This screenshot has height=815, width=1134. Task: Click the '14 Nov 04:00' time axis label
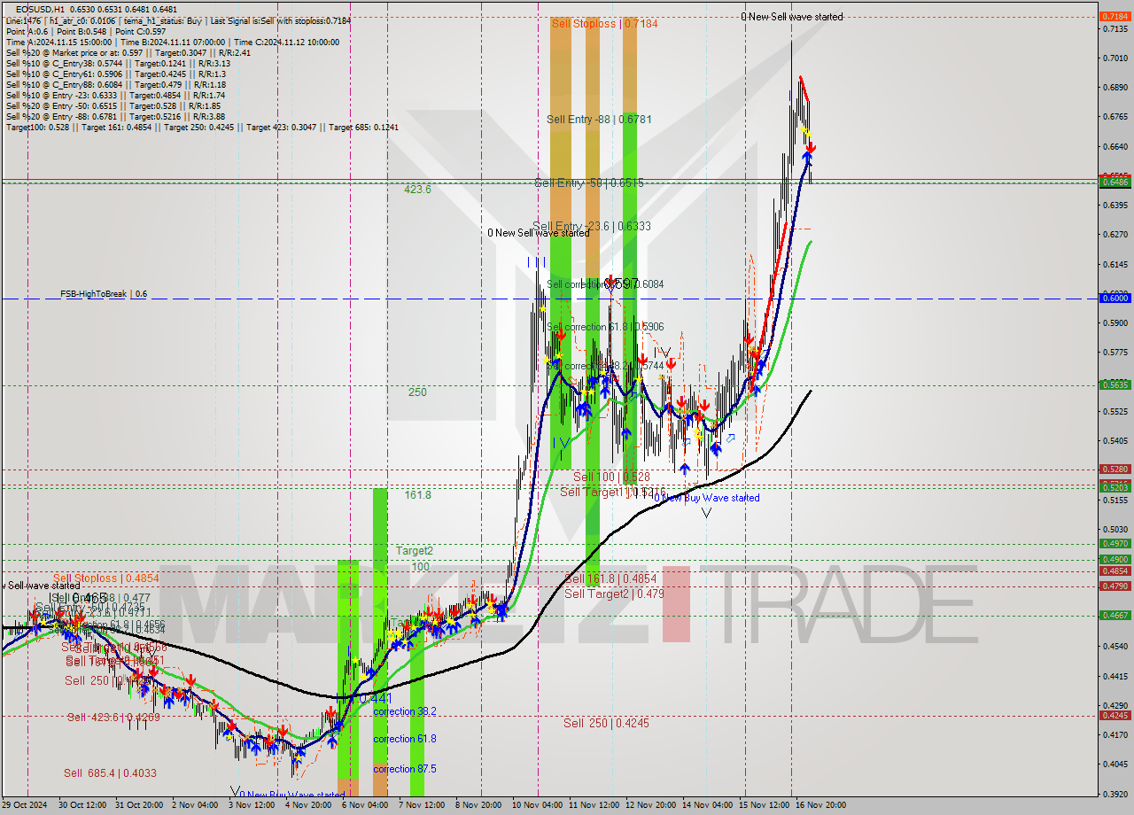tap(708, 805)
